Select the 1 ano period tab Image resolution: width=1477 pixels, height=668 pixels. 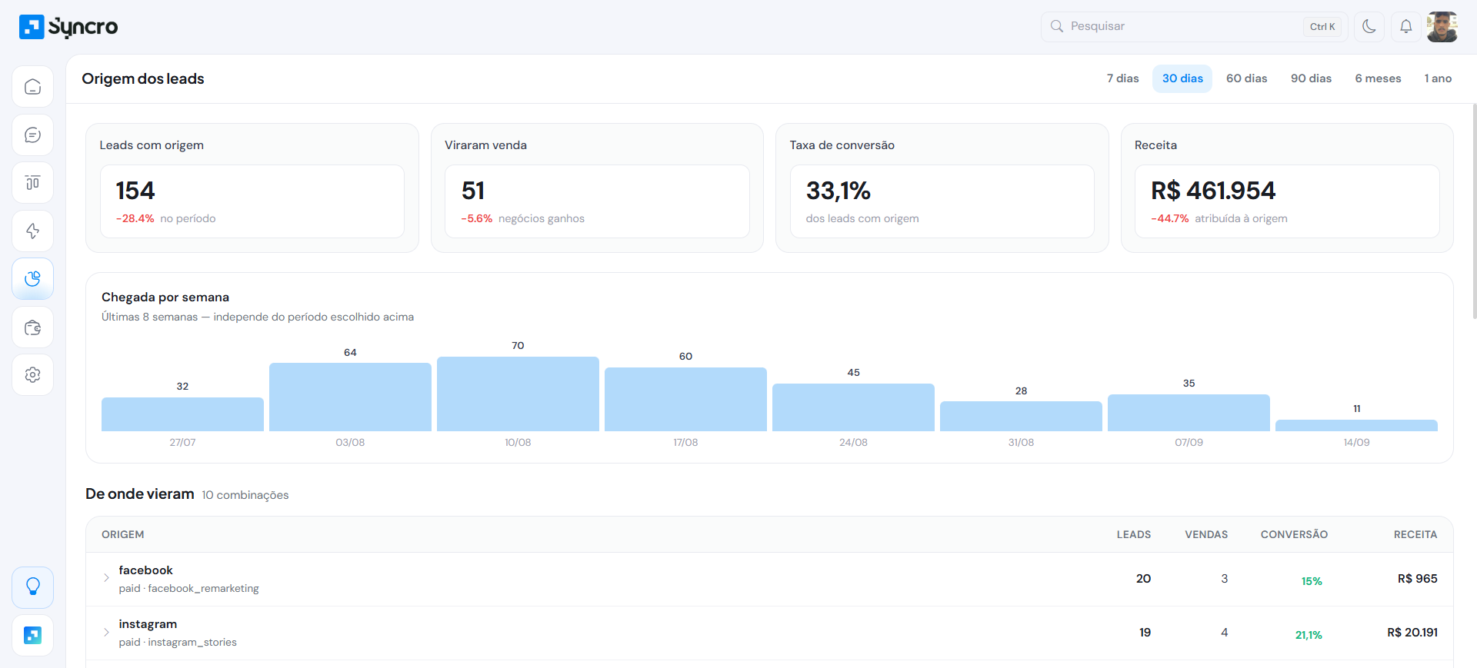click(x=1438, y=78)
